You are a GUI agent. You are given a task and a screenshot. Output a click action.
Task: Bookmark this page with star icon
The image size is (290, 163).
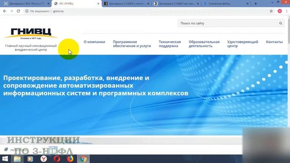pyautogui.click(x=271, y=11)
